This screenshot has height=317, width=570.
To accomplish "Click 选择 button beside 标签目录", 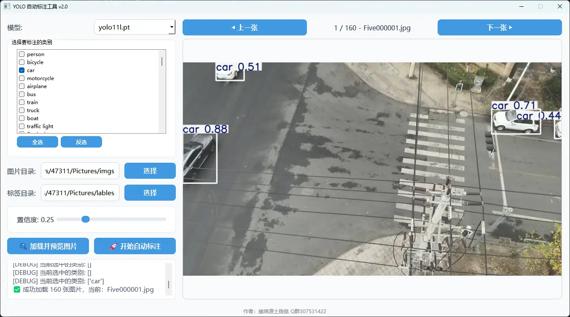I will point(150,193).
